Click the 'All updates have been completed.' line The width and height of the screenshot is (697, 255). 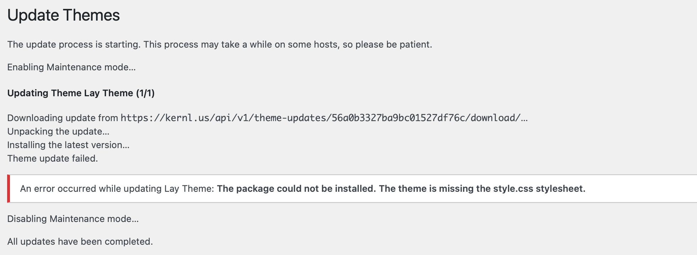(x=80, y=242)
